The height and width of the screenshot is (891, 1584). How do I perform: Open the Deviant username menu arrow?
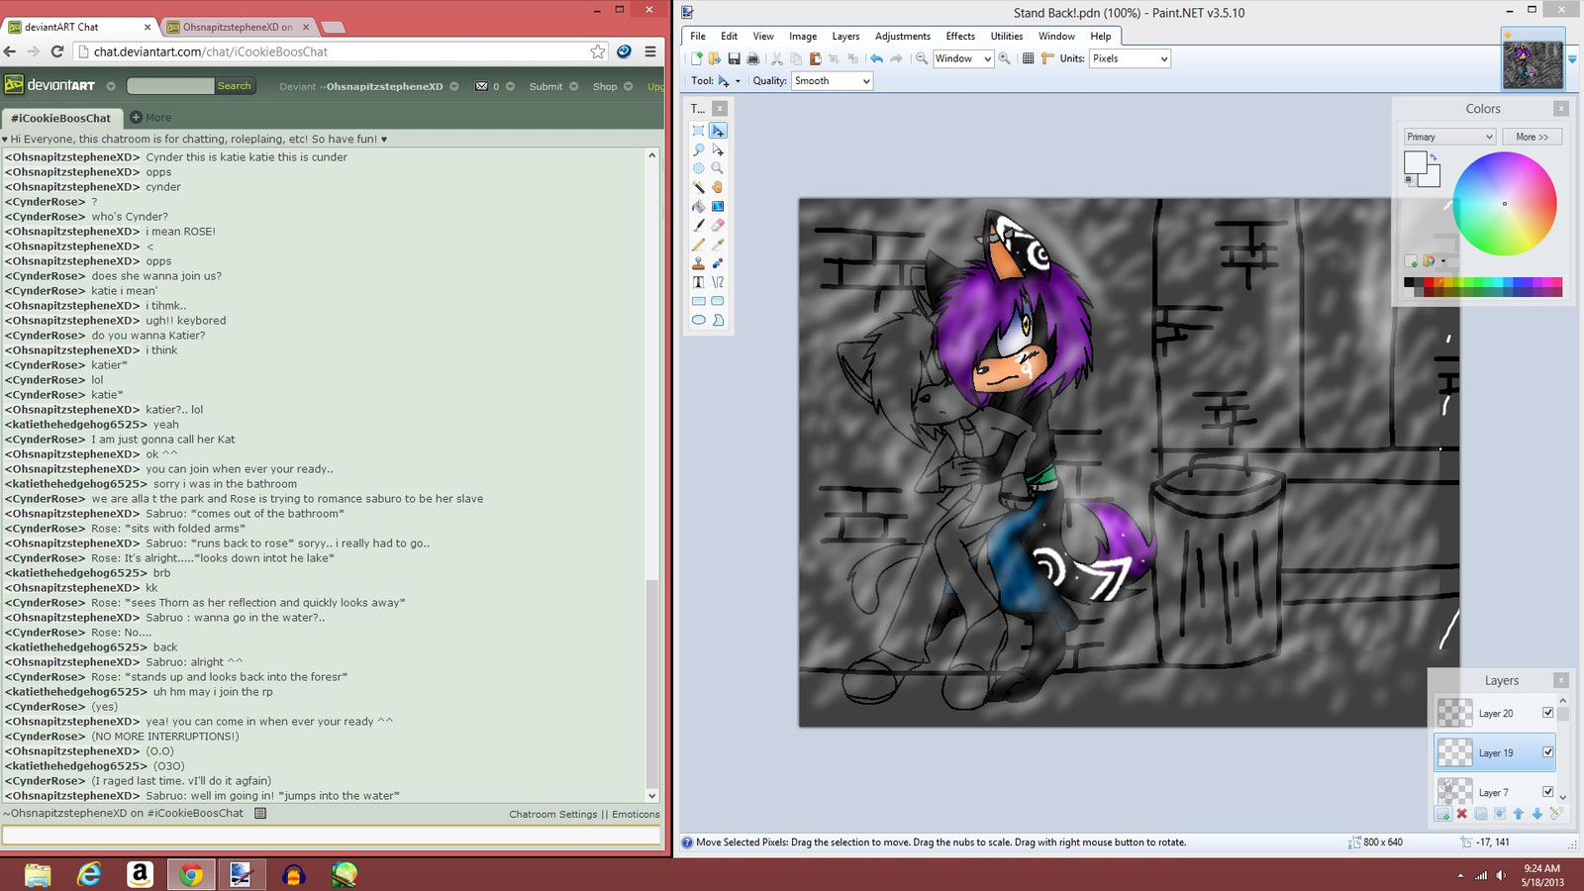[x=454, y=86]
